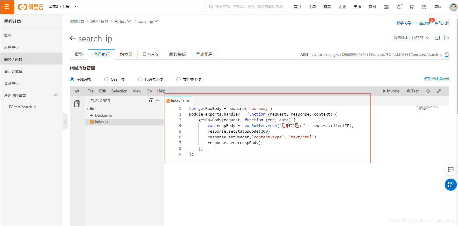Switch to 文件夹上传 option
The width and height of the screenshot is (458, 226).
click(178, 79)
